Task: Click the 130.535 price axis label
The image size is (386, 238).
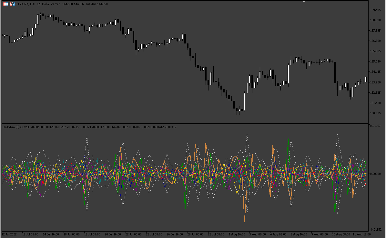Action: pyautogui.click(x=375, y=113)
